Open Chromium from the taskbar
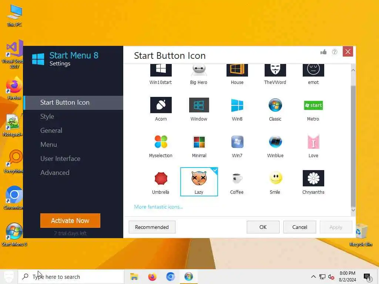 (170, 277)
